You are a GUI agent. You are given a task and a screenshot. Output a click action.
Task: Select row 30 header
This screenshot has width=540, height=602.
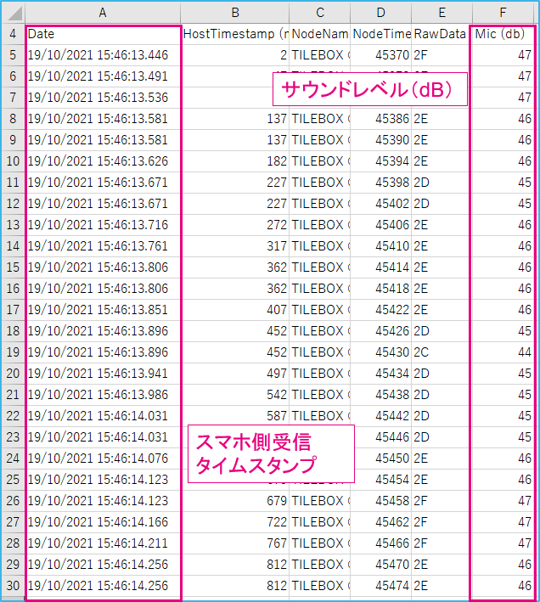tap(13, 586)
